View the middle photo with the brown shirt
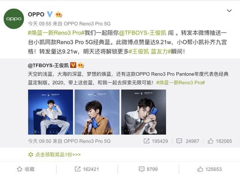 [x=97, y=112]
